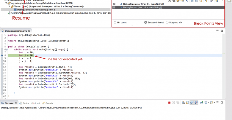Click 'System.out.println("result4:" + result4);'
Viewport: 232px width, 120px height.
click(47, 87)
